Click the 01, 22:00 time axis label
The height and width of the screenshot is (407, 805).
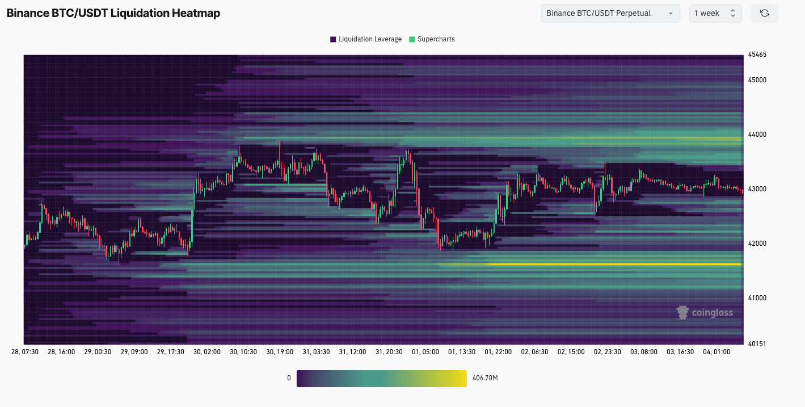coord(498,352)
